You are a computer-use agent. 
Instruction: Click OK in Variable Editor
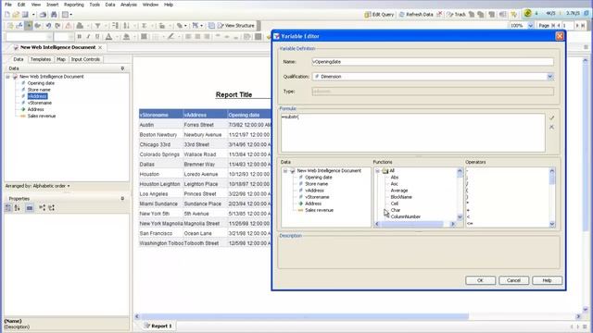pyautogui.click(x=480, y=280)
